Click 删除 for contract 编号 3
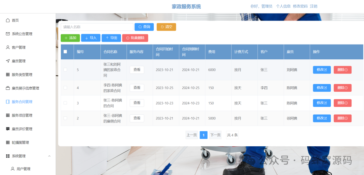The height and width of the screenshot is (175, 364). [x=343, y=103]
